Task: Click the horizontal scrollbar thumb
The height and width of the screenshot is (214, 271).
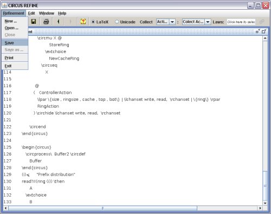Action: click(x=102, y=208)
